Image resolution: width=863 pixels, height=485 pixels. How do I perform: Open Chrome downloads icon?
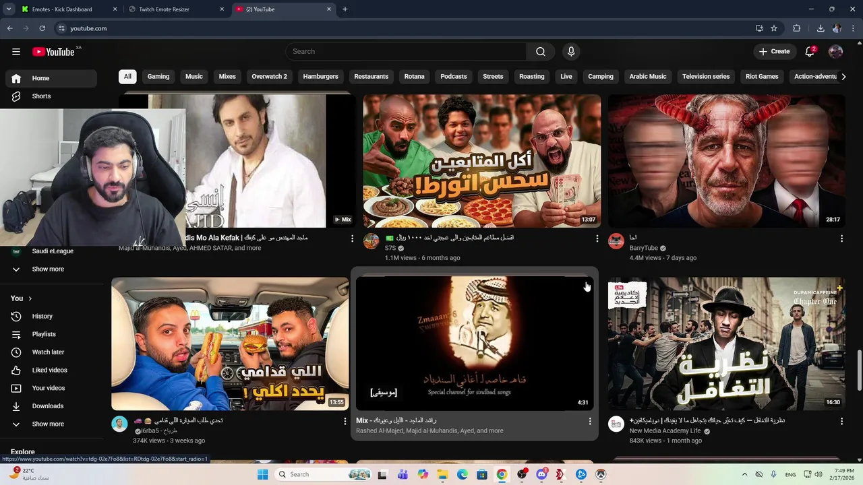[x=821, y=28]
